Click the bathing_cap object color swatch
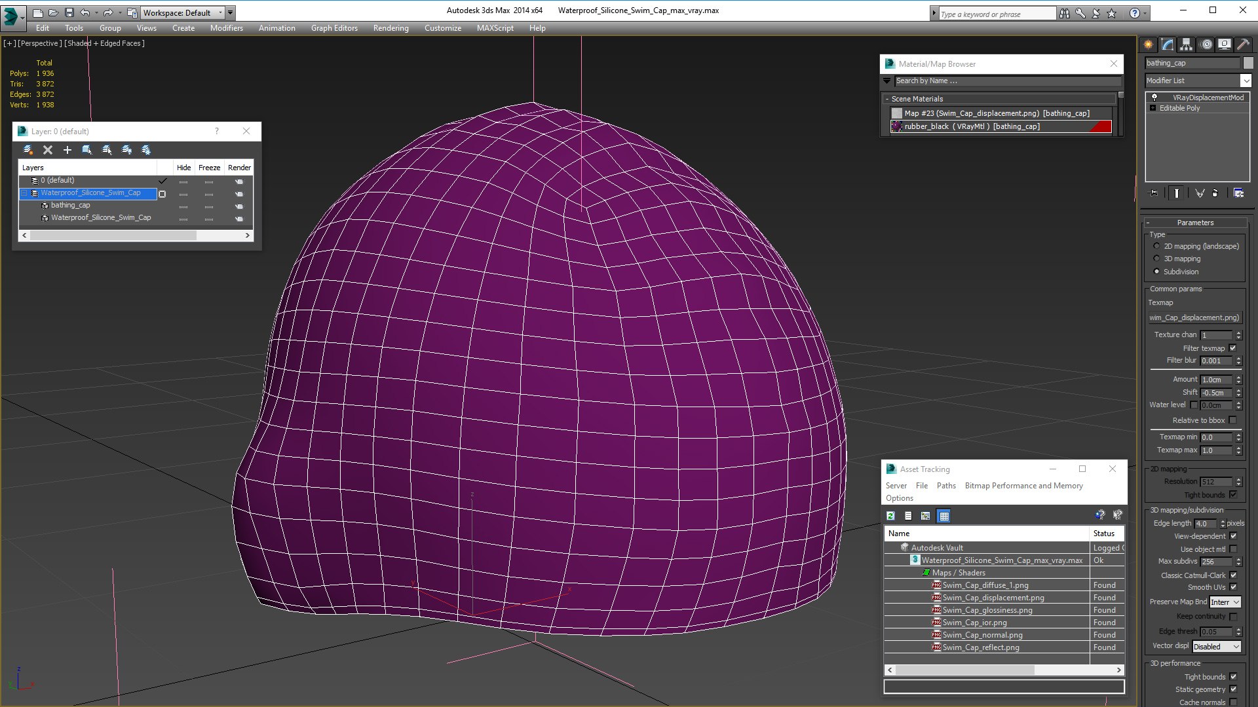 pos(1248,63)
